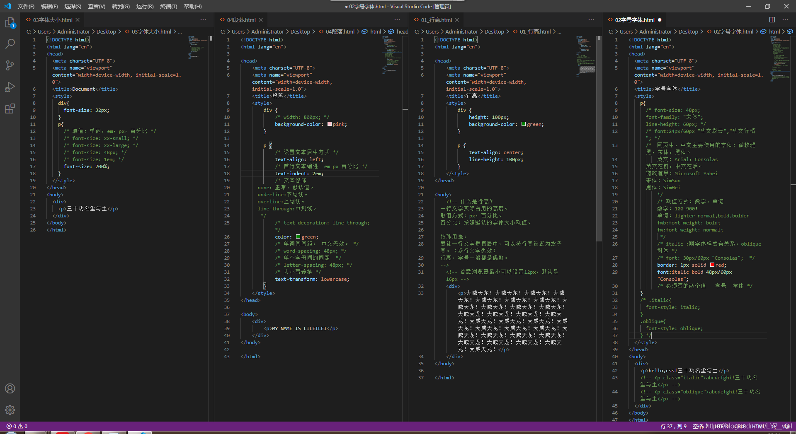Open the Accounts menu icon
The image size is (796, 434).
10,388
